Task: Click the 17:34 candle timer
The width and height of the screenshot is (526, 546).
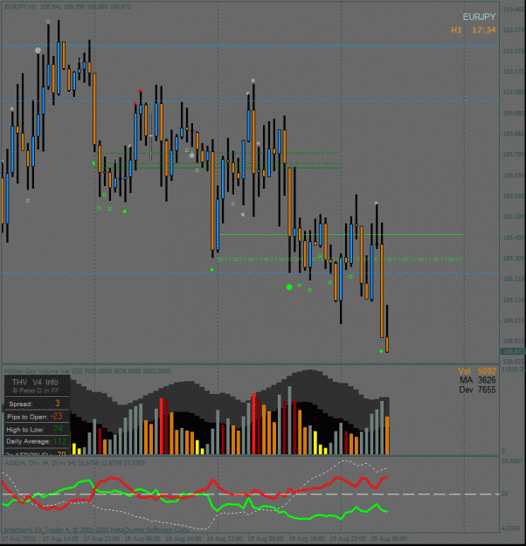Action: tap(483, 31)
